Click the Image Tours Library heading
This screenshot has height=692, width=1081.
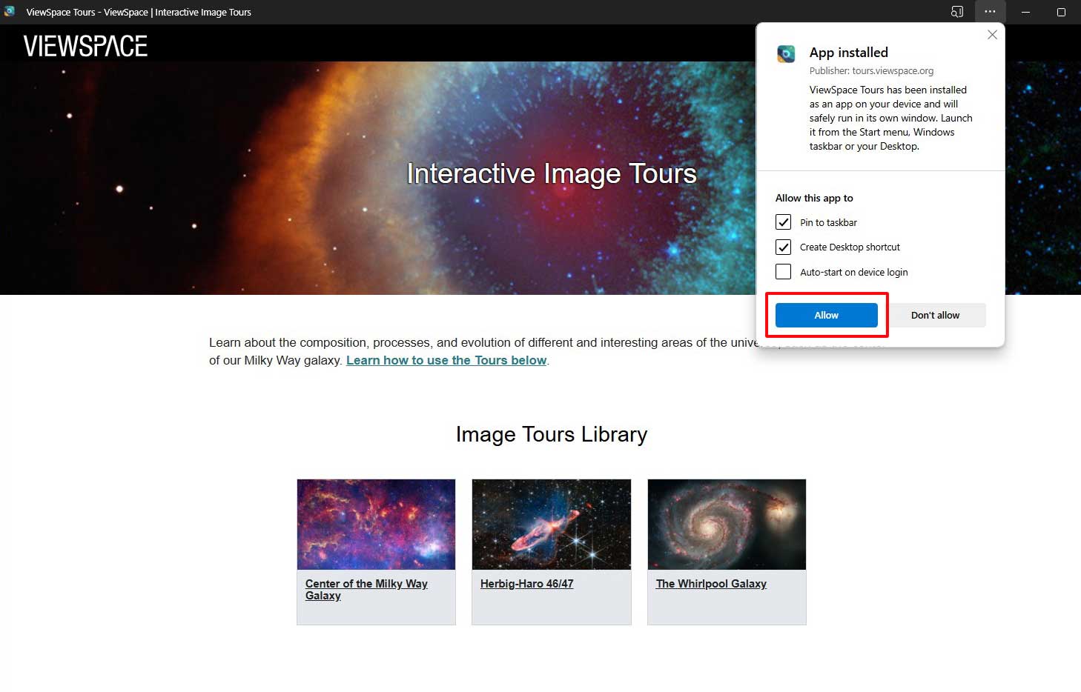(x=552, y=434)
